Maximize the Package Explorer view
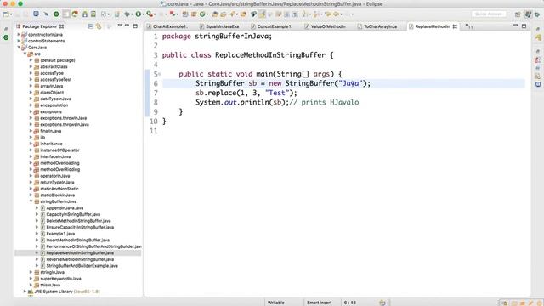The width and height of the screenshot is (544, 306). point(135,26)
